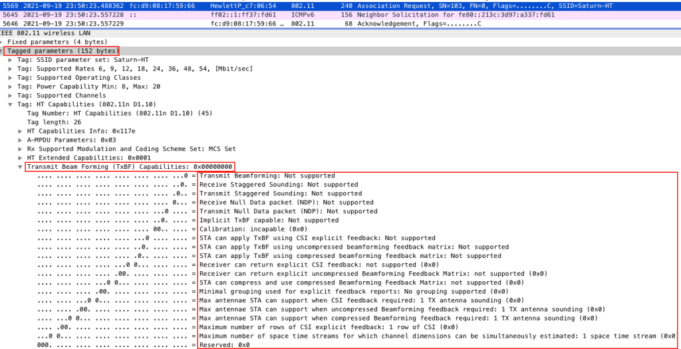The height and width of the screenshot is (349, 681).
Task: Select the ICMPv6 Neighbor Solicitation packet
Action: 333,14
